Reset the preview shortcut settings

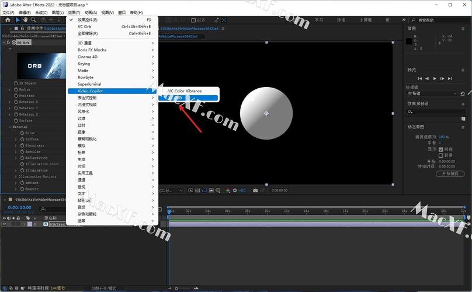click(463, 93)
